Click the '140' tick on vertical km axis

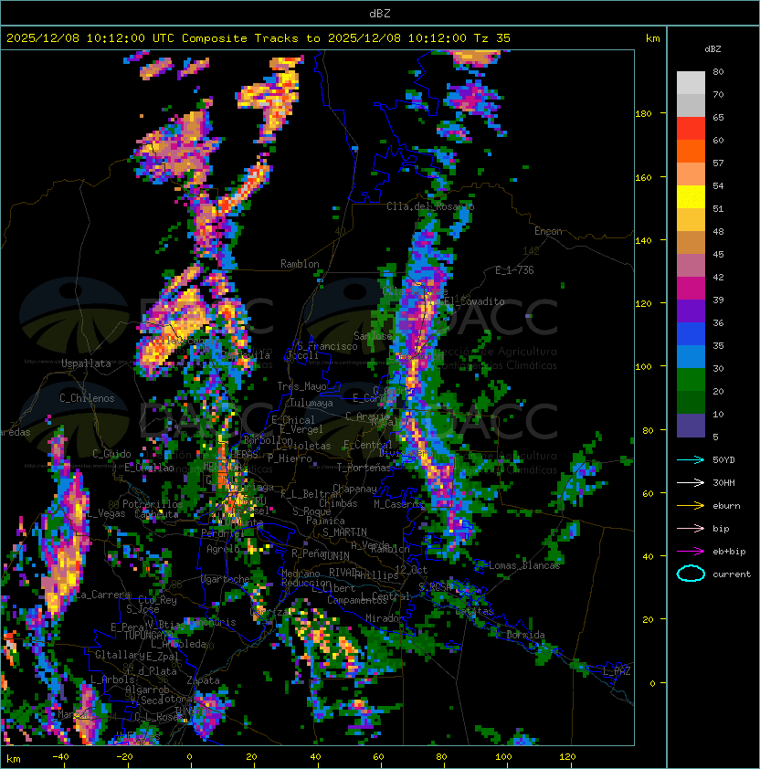point(643,240)
